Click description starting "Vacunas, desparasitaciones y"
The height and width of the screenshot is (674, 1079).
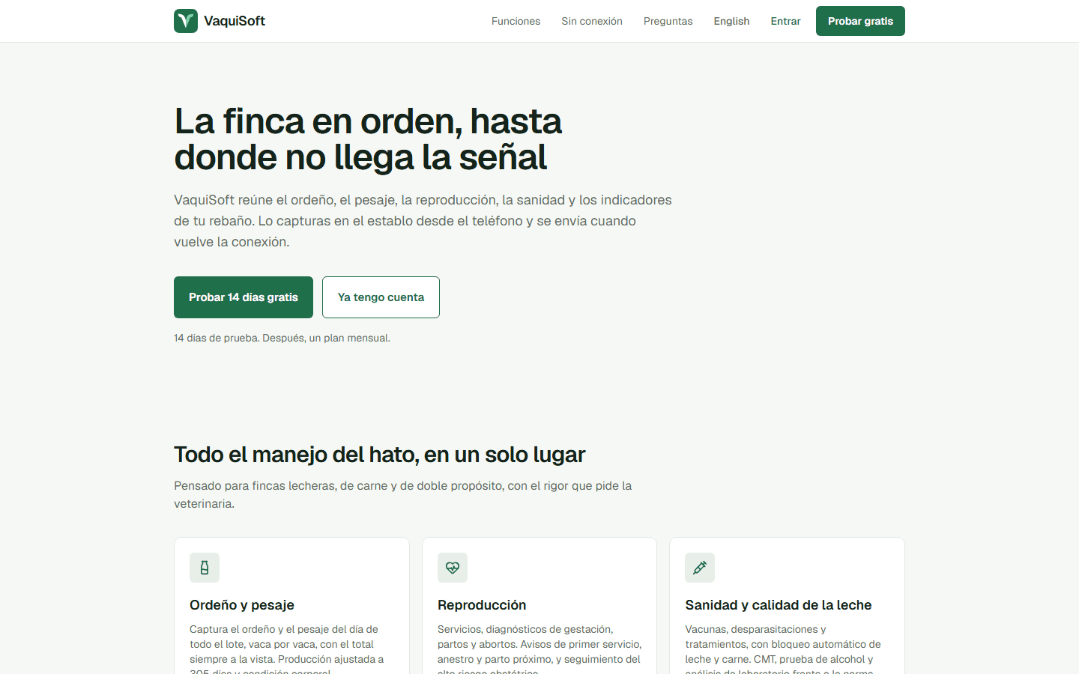pyautogui.click(x=783, y=649)
